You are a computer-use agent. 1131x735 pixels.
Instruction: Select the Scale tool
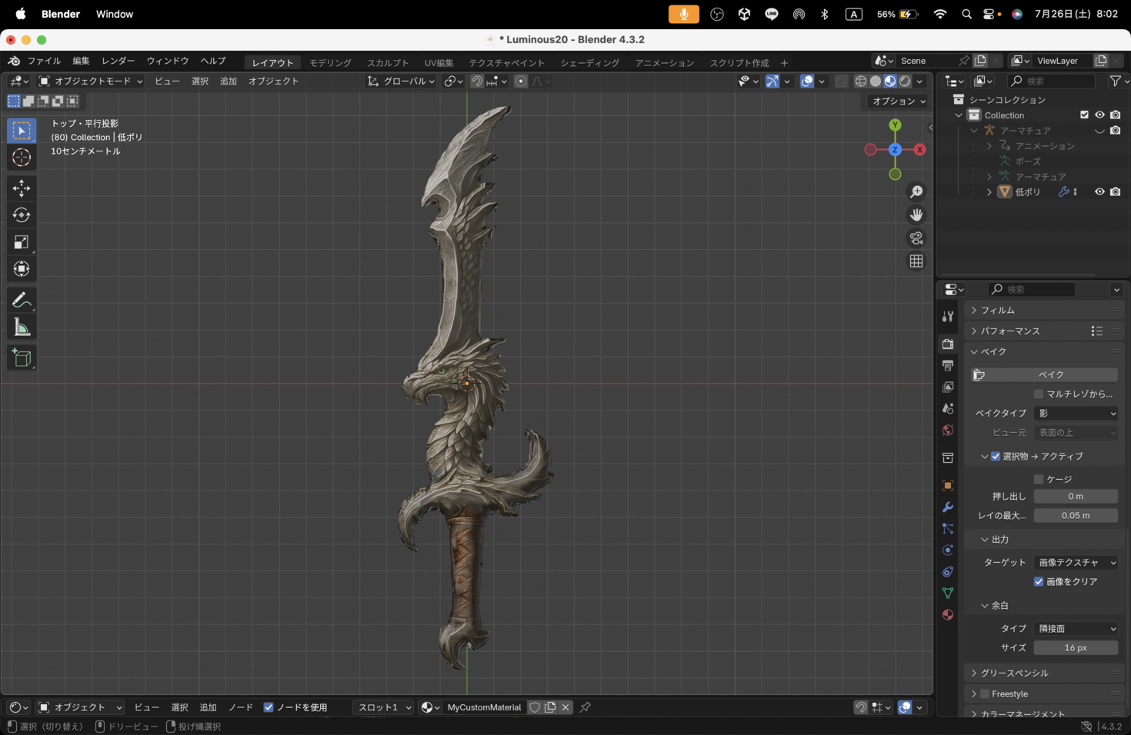[x=22, y=242]
